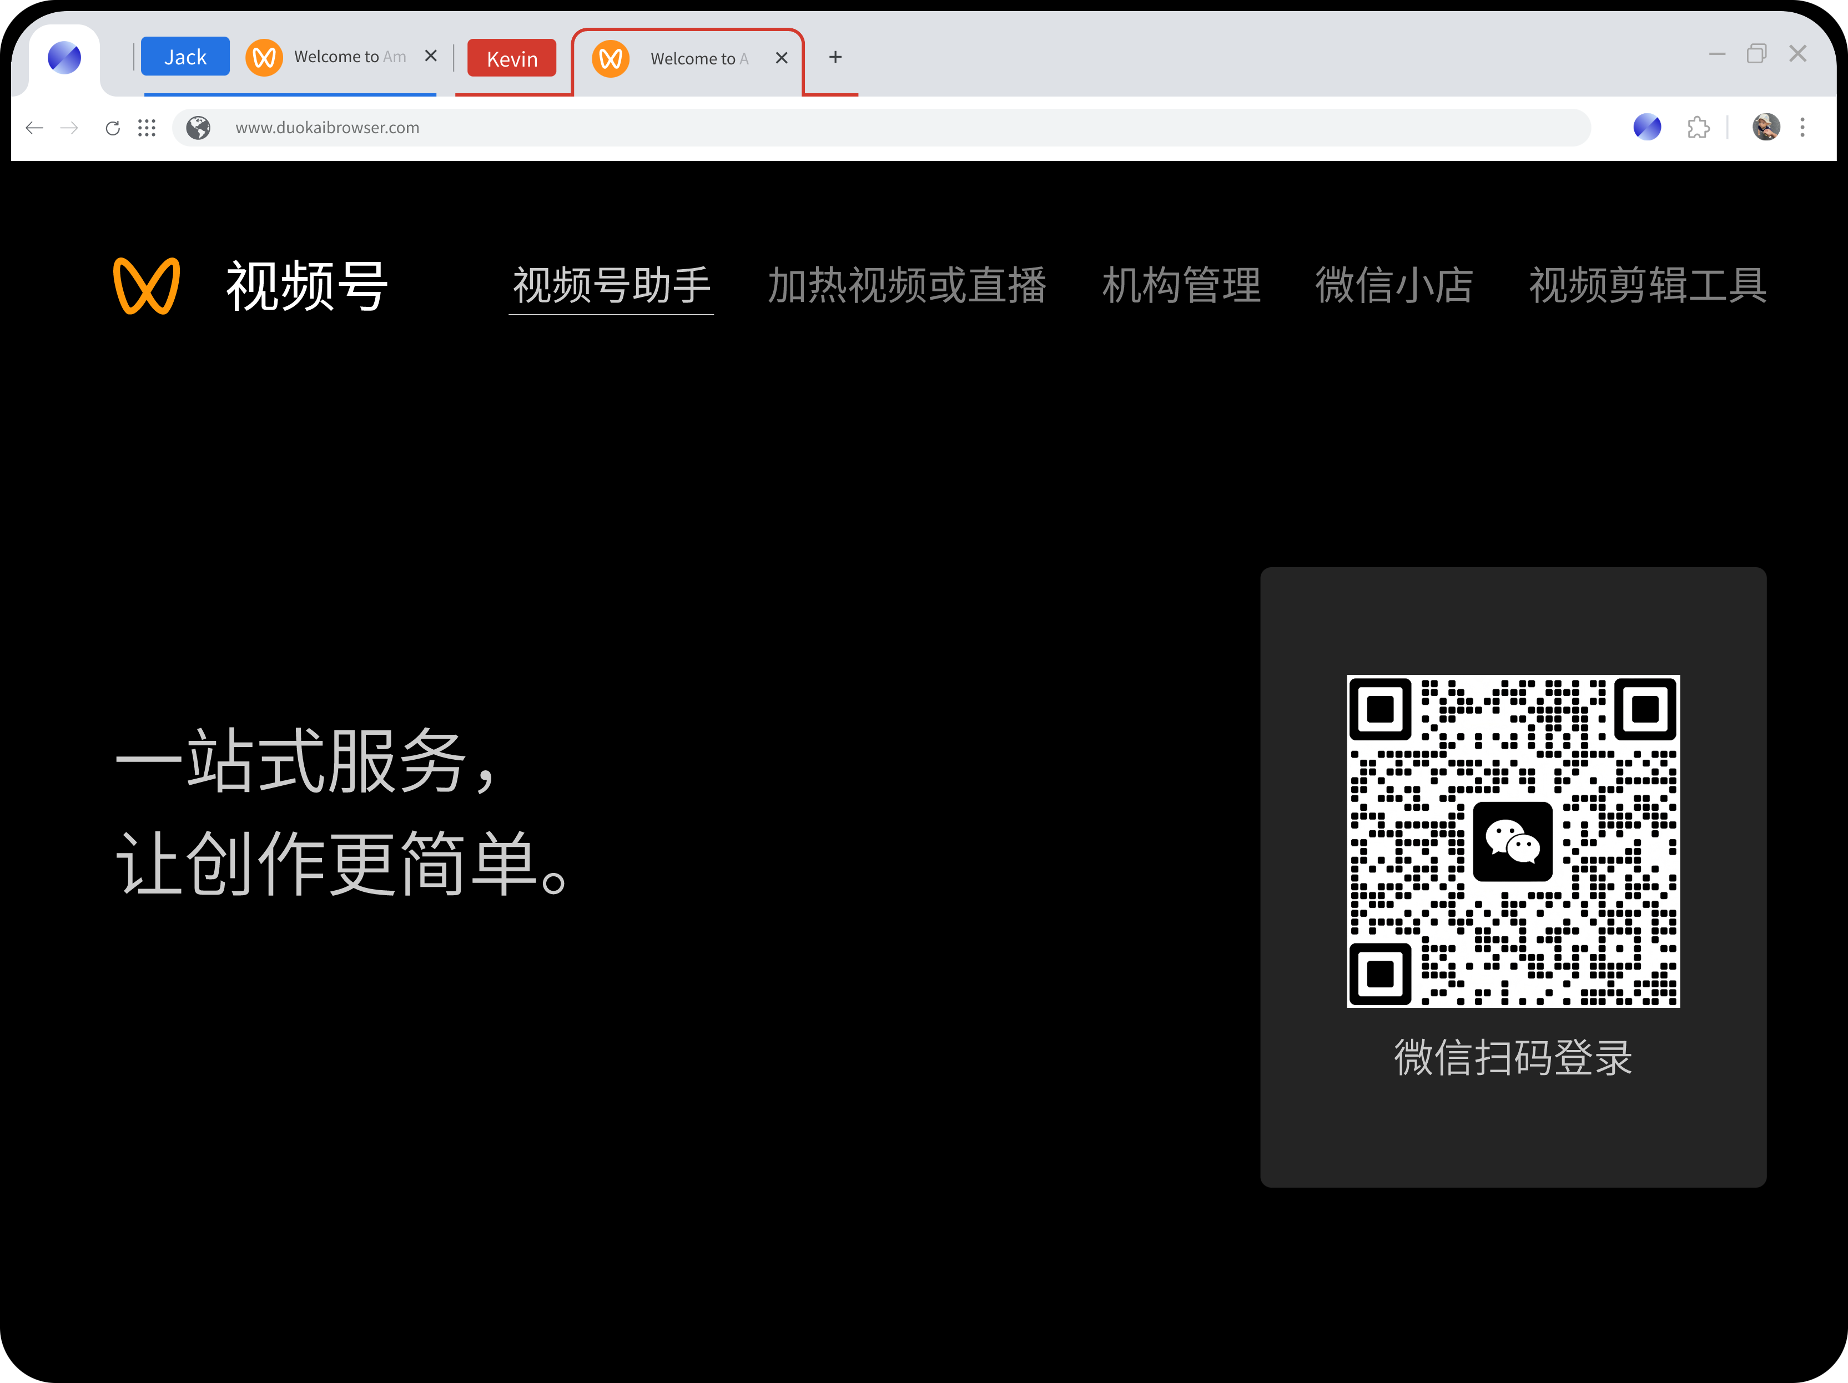Close Kevin's Welcome tab
The image size is (1848, 1383).
[782, 58]
